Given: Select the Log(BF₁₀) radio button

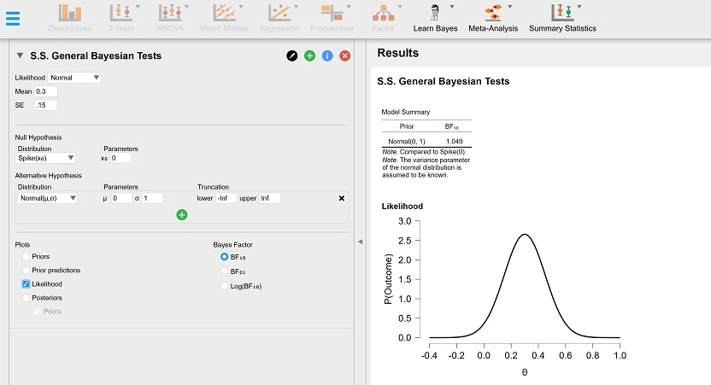Looking at the screenshot, I should (x=225, y=285).
